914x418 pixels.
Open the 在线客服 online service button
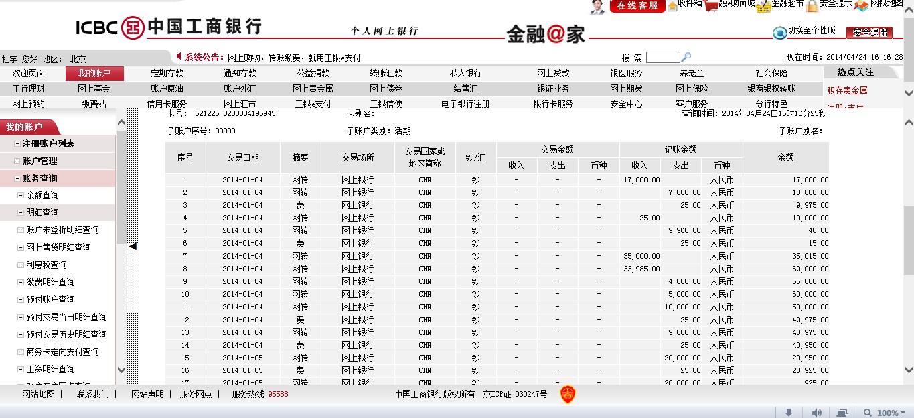[x=637, y=6]
